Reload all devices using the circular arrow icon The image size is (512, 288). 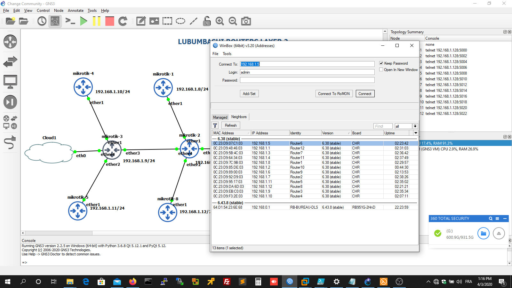tap(123, 21)
